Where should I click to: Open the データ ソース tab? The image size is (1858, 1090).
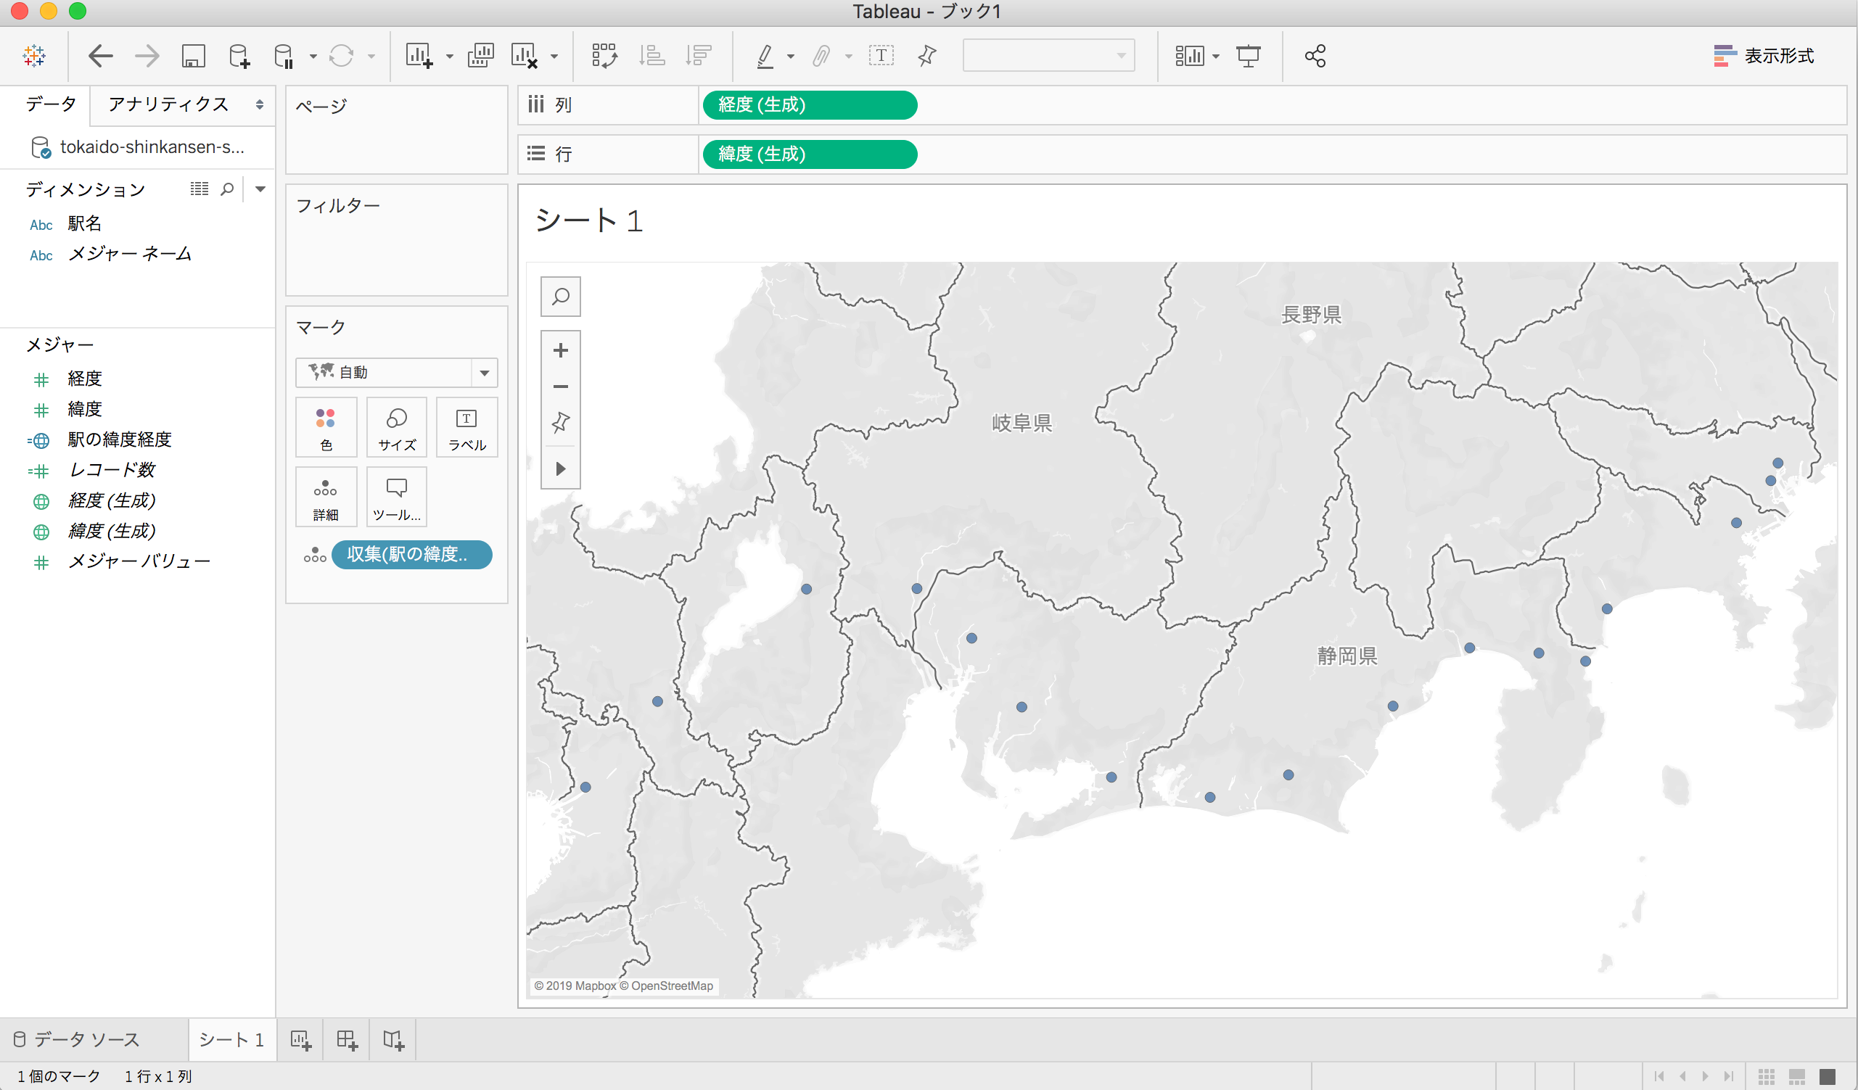pos(85,1040)
